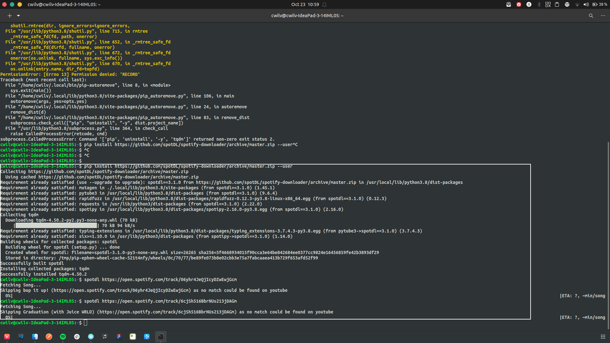Open a new terminal tab with plus button
Viewport: 610px width, 343px height.
tap(10, 16)
